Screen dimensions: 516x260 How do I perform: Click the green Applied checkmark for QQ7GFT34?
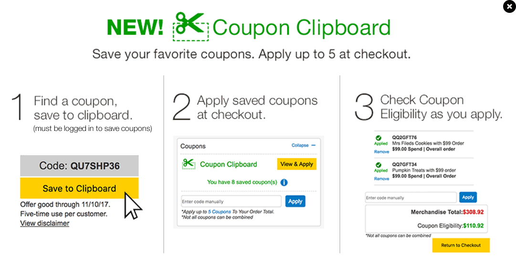[379, 165]
